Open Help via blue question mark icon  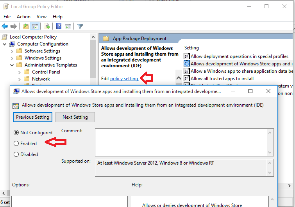59,26
